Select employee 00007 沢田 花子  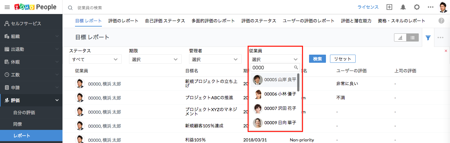(x=274, y=108)
